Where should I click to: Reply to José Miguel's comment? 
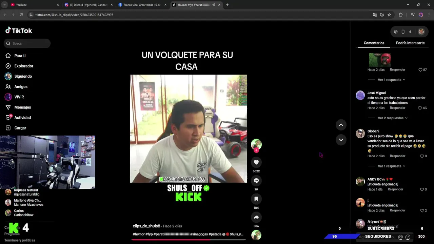(397, 108)
